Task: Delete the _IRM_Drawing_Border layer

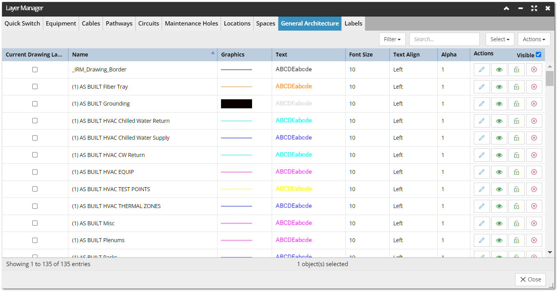Action: [x=534, y=69]
